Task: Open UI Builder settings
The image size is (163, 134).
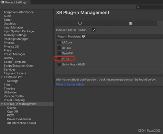Action: [x=10, y=92]
